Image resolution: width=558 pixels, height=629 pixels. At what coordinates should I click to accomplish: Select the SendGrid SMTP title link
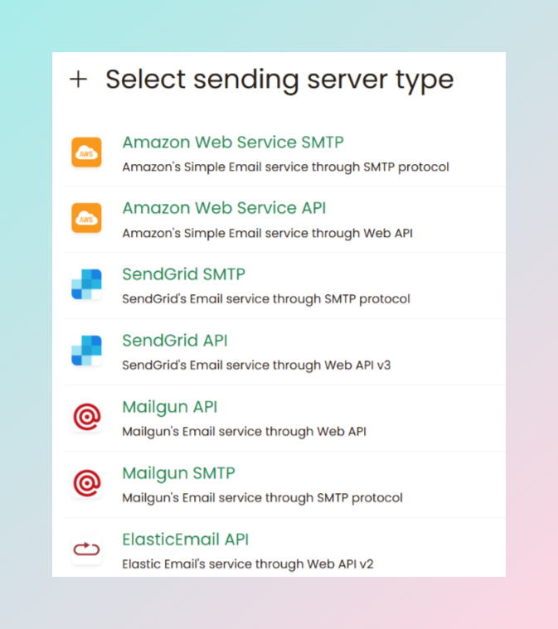[184, 274]
